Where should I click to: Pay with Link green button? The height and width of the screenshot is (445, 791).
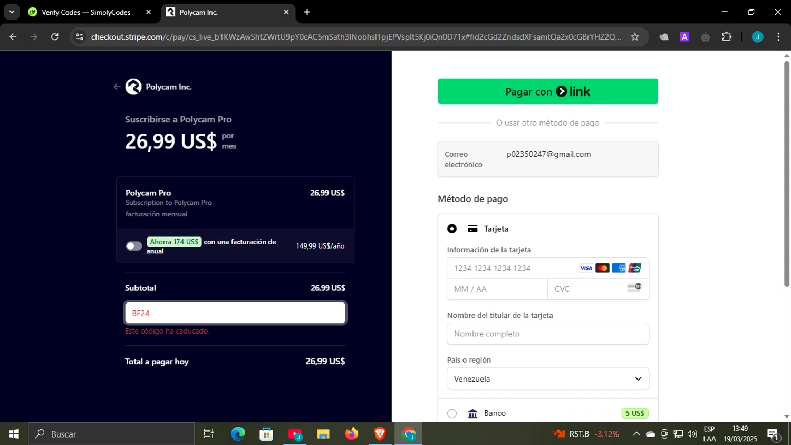click(548, 91)
